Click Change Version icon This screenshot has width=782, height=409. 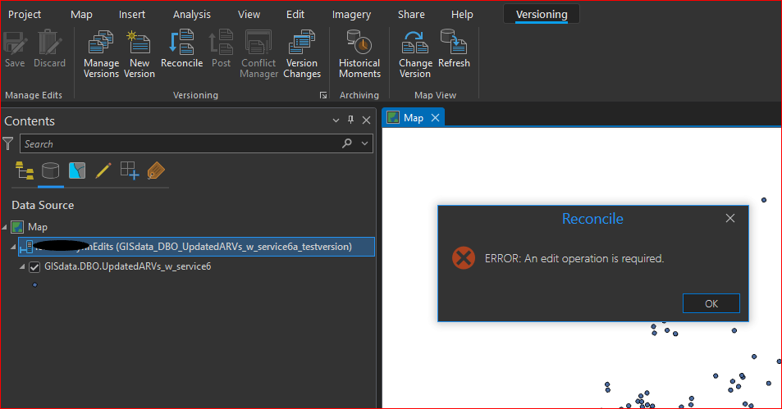click(x=415, y=43)
